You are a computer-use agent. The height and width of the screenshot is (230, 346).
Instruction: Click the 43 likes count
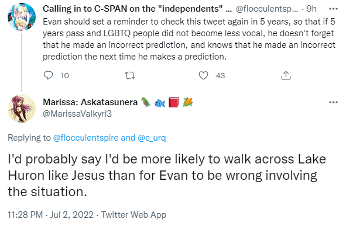[221, 76]
